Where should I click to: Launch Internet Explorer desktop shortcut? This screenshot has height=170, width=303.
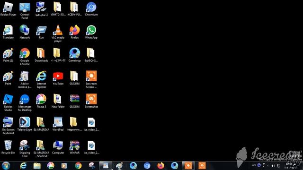[41, 80]
